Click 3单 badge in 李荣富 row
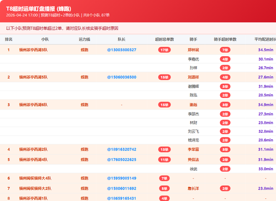The image size is (276, 201). (x=225, y=149)
